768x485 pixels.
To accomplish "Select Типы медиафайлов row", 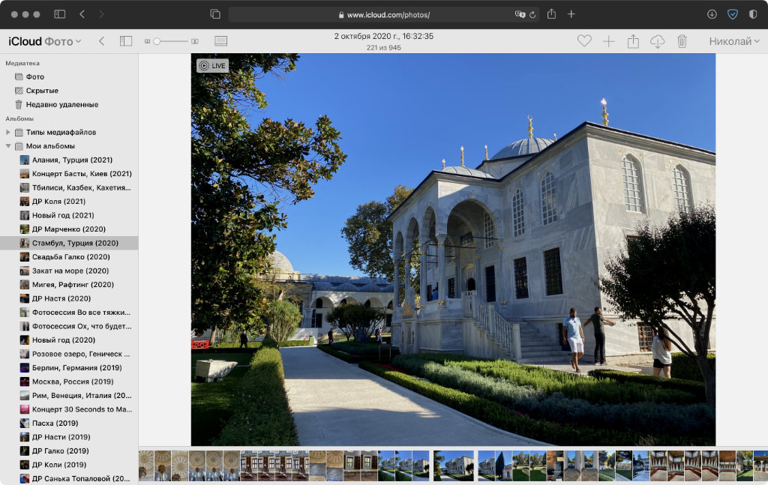I will (x=69, y=132).
